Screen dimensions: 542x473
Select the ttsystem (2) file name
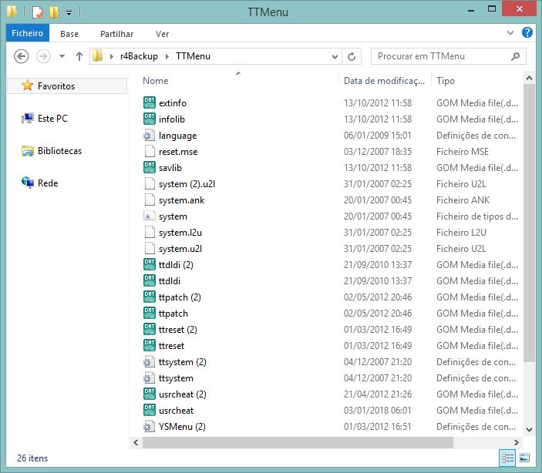(182, 362)
